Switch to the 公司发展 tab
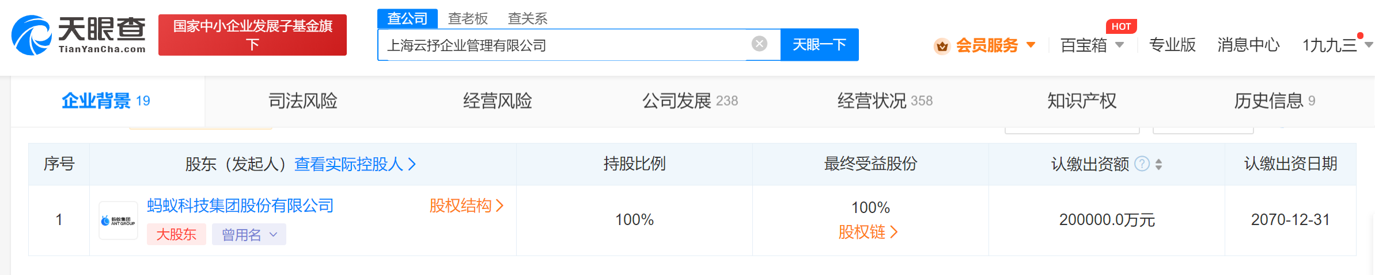The height and width of the screenshot is (275, 1375). coord(690,101)
